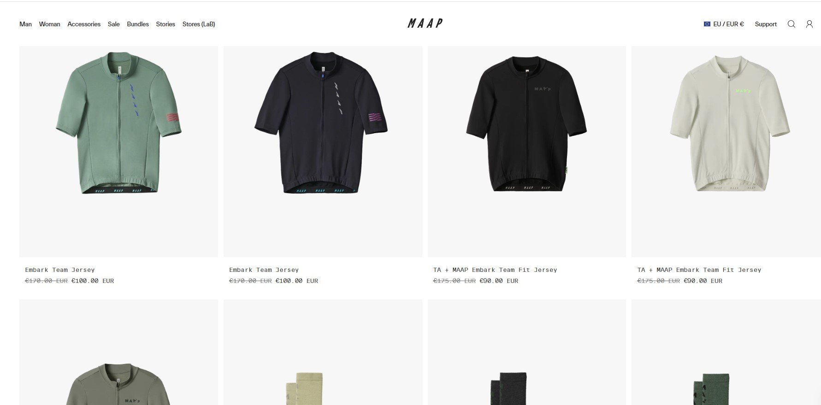
Task: Open the EU / EUR € currency selector
Action: [724, 24]
